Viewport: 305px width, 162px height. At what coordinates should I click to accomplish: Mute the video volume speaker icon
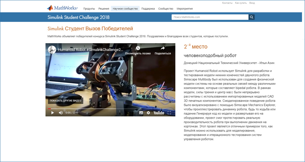(x=61, y=113)
